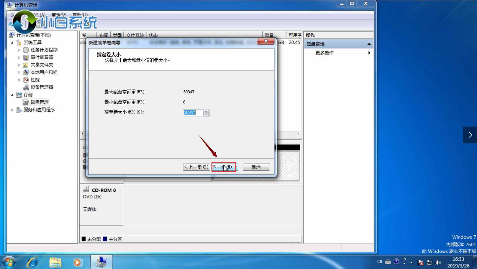Viewport: 477px width, 269px height.
Task: Click the volume speaker tray icon
Action: pos(438,263)
